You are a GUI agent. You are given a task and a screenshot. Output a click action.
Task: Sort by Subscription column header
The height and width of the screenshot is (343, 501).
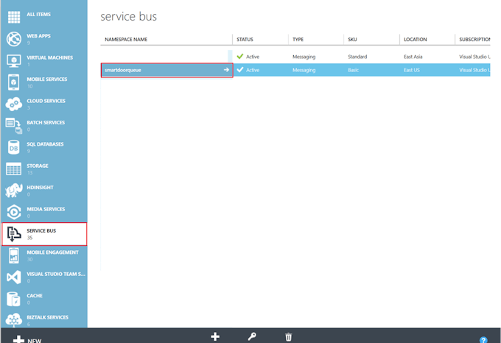pyautogui.click(x=474, y=39)
